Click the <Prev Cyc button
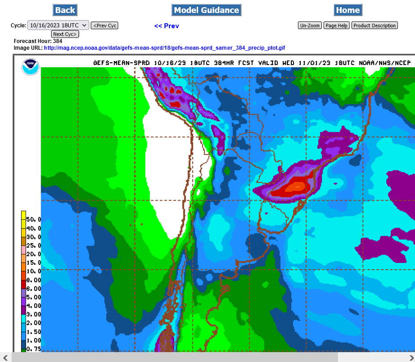 point(104,26)
